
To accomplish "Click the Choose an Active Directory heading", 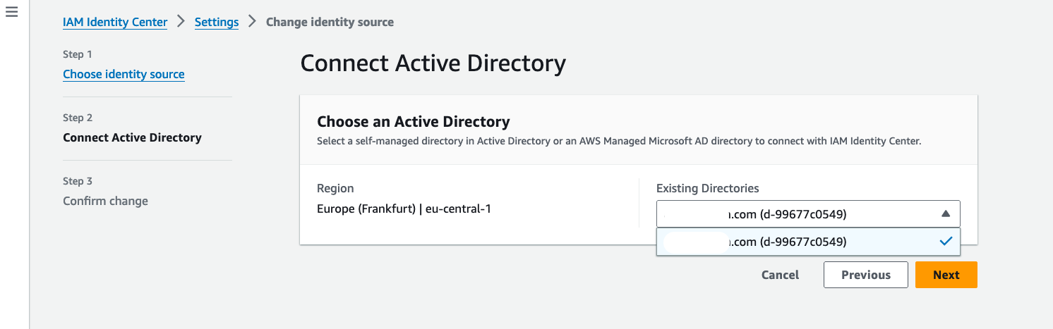I will pos(413,122).
